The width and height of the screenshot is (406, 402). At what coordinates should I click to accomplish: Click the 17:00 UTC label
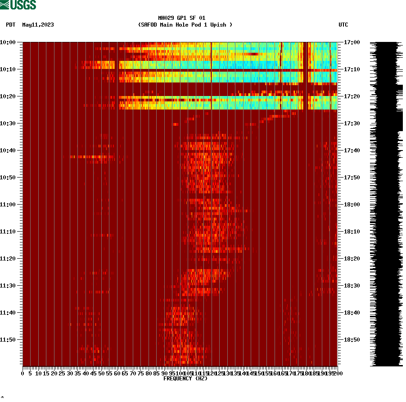point(352,41)
